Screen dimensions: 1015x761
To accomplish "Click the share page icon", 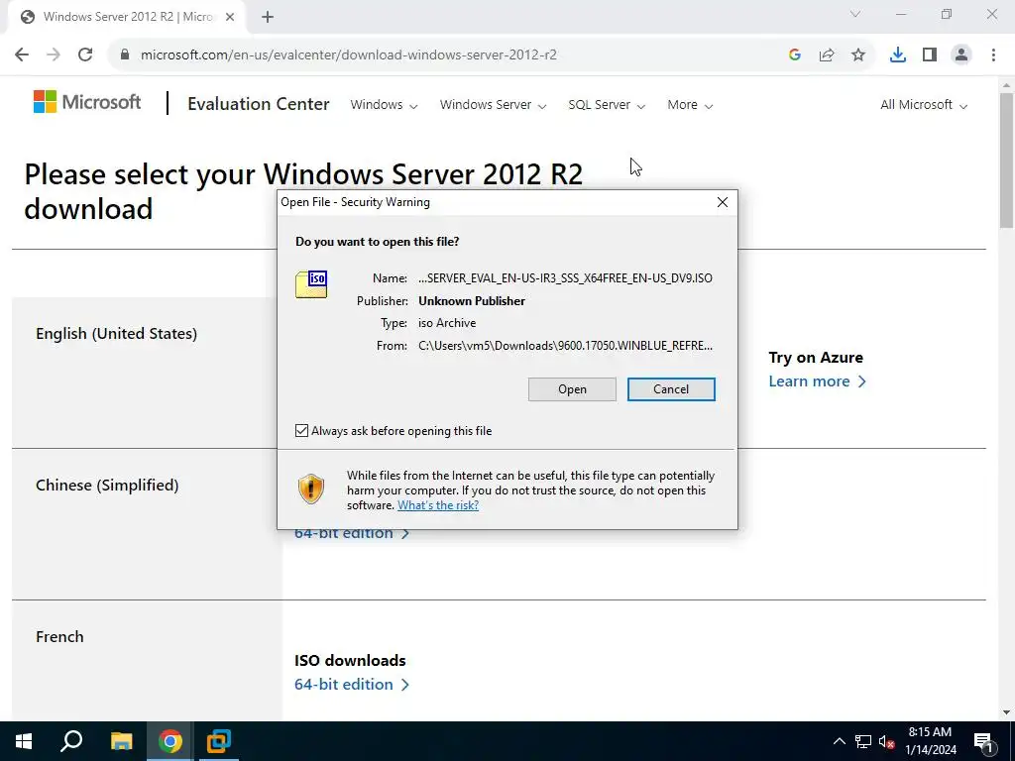I will click(x=827, y=55).
